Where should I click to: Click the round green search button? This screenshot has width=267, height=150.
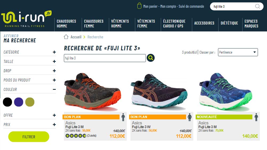pos(150,58)
